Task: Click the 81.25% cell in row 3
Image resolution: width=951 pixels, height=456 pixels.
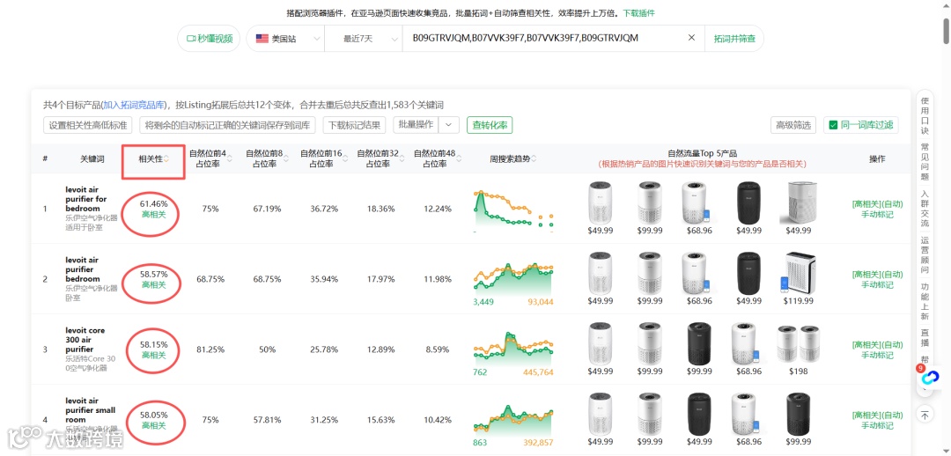Action: (x=210, y=349)
